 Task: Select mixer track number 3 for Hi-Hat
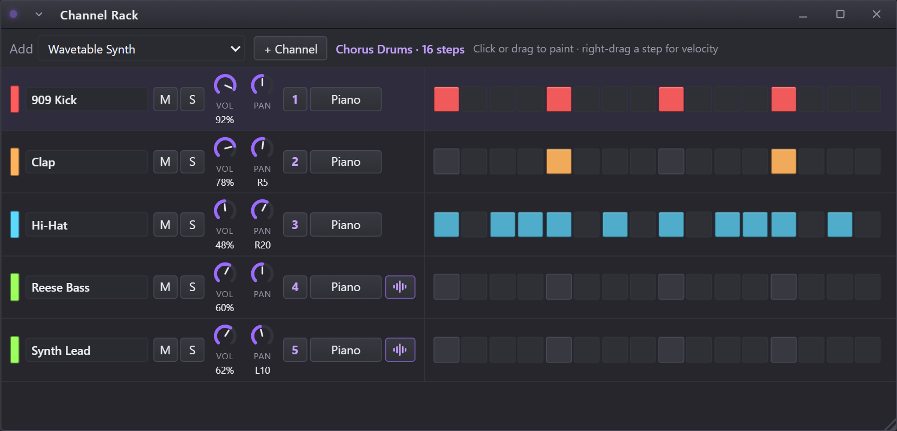click(x=295, y=225)
